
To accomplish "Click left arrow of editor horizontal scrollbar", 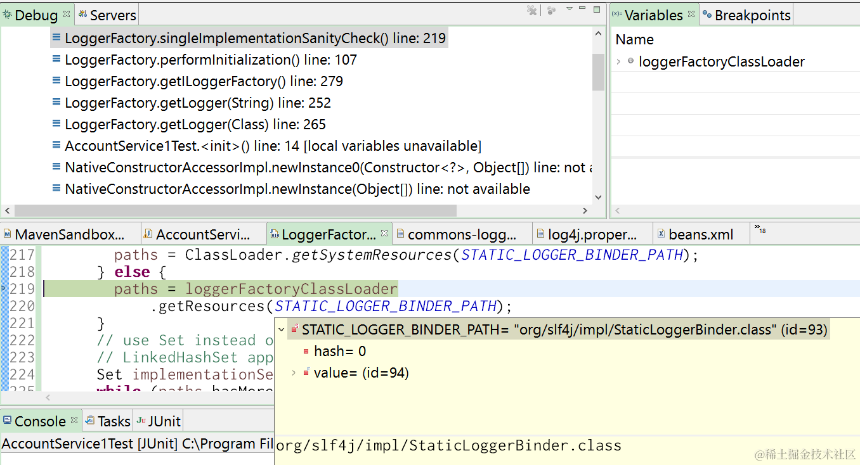I will [x=48, y=398].
